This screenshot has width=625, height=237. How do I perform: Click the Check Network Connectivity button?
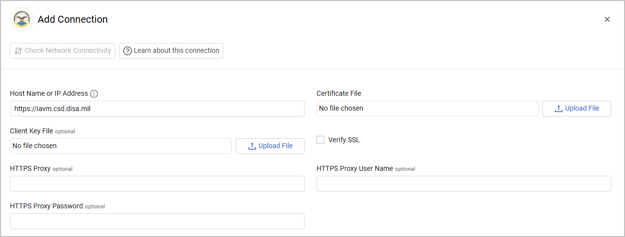point(63,51)
